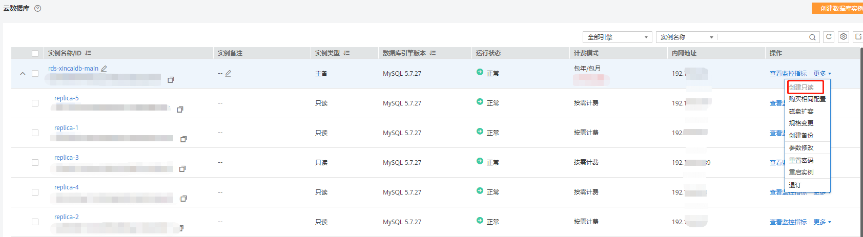
Task: Open help icon beside 云数据库 title
Action: (x=37, y=8)
